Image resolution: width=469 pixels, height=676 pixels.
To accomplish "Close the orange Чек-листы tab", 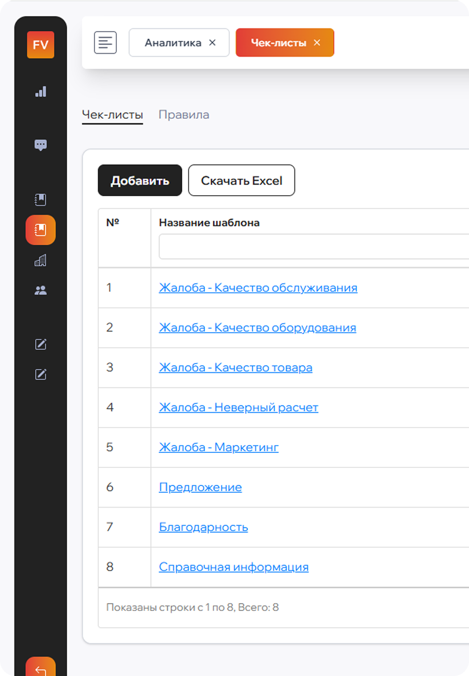I will 317,43.
